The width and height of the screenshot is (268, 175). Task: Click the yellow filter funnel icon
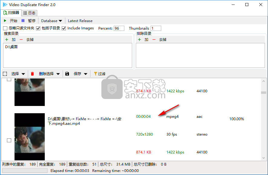click(96, 74)
